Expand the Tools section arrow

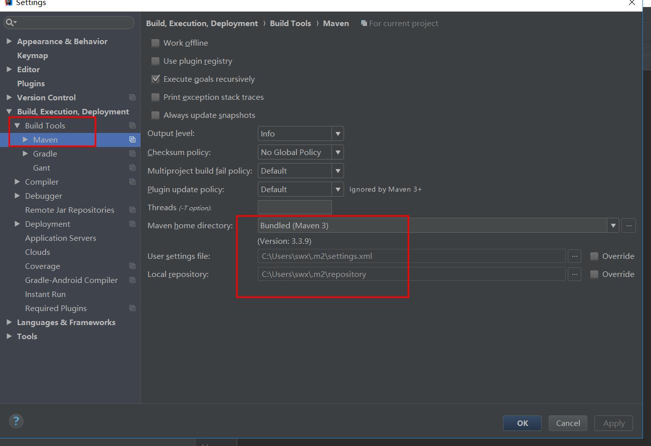click(x=9, y=336)
